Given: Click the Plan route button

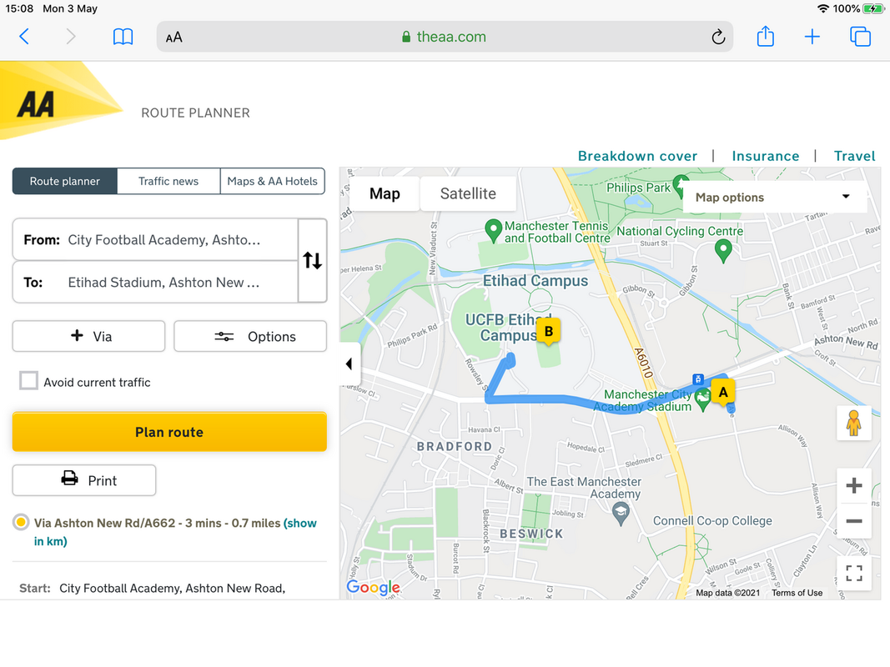Looking at the screenshot, I should (x=169, y=432).
